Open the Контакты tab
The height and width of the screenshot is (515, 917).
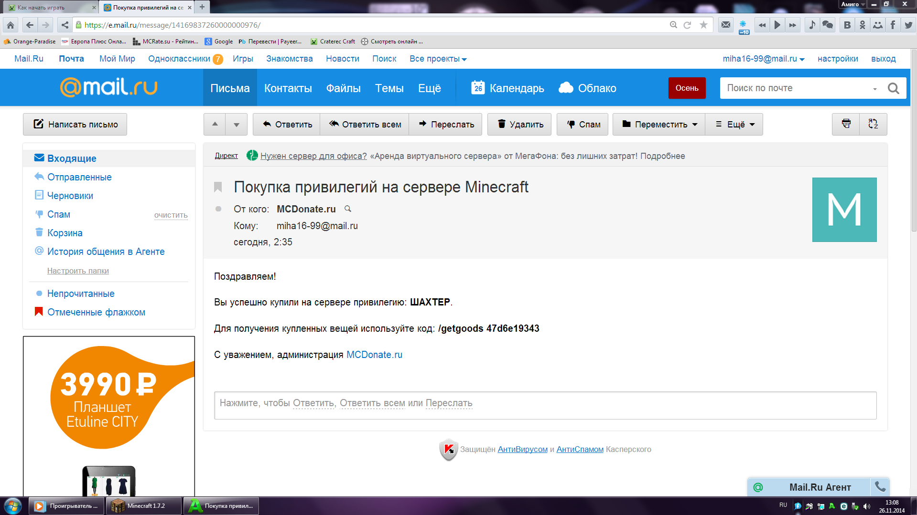coord(288,88)
